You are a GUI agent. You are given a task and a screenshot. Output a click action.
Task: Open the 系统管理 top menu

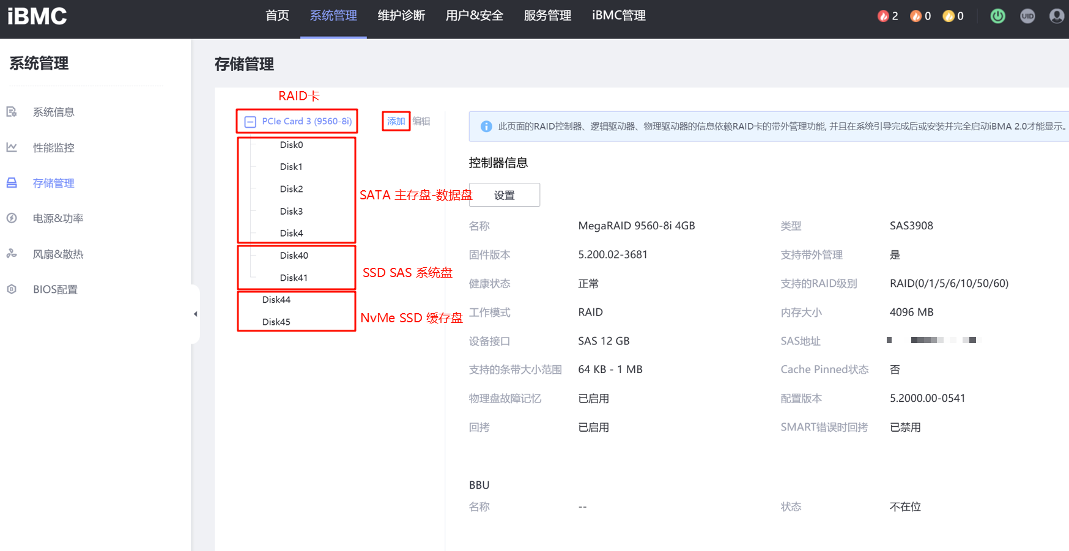(333, 16)
